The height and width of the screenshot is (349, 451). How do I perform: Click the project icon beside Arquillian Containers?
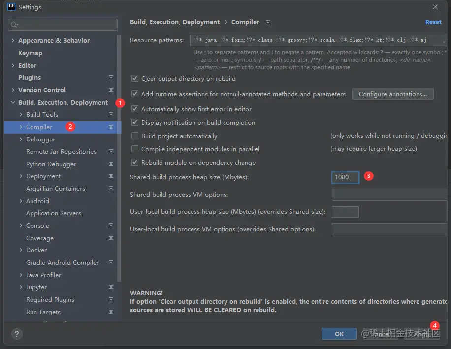coord(111,189)
